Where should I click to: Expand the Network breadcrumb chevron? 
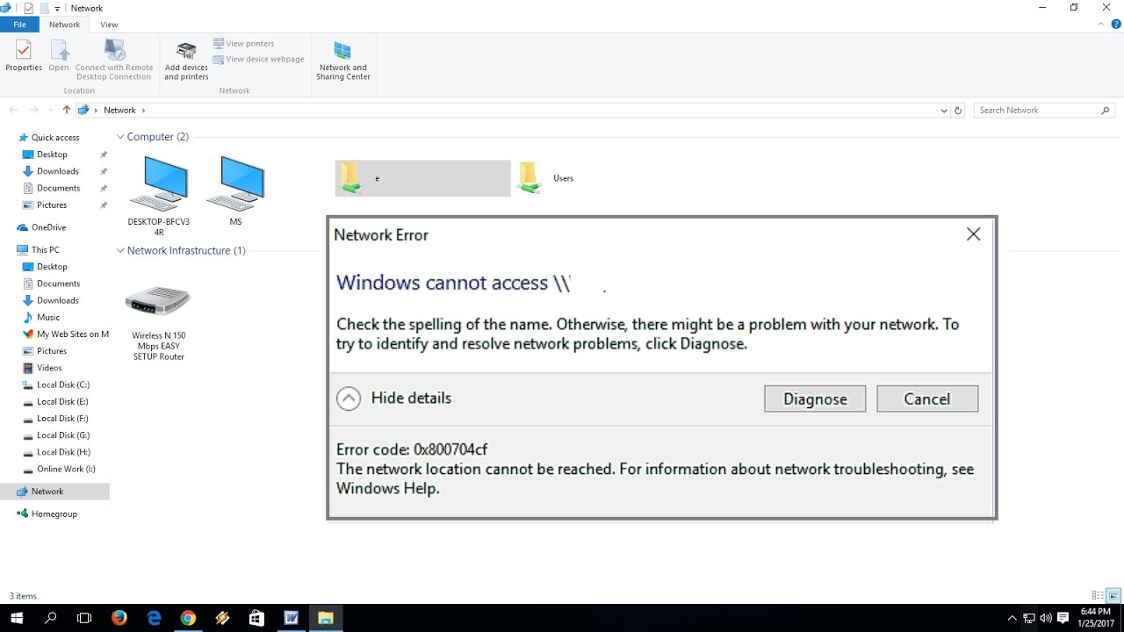[143, 110]
